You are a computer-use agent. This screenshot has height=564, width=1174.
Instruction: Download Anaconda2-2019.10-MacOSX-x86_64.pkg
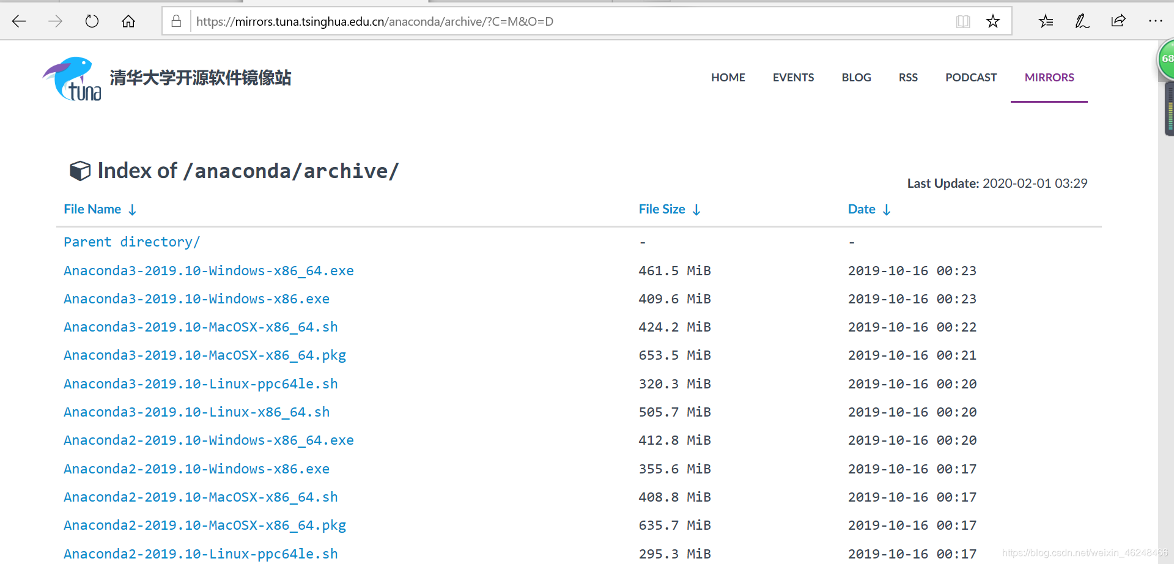point(205,525)
